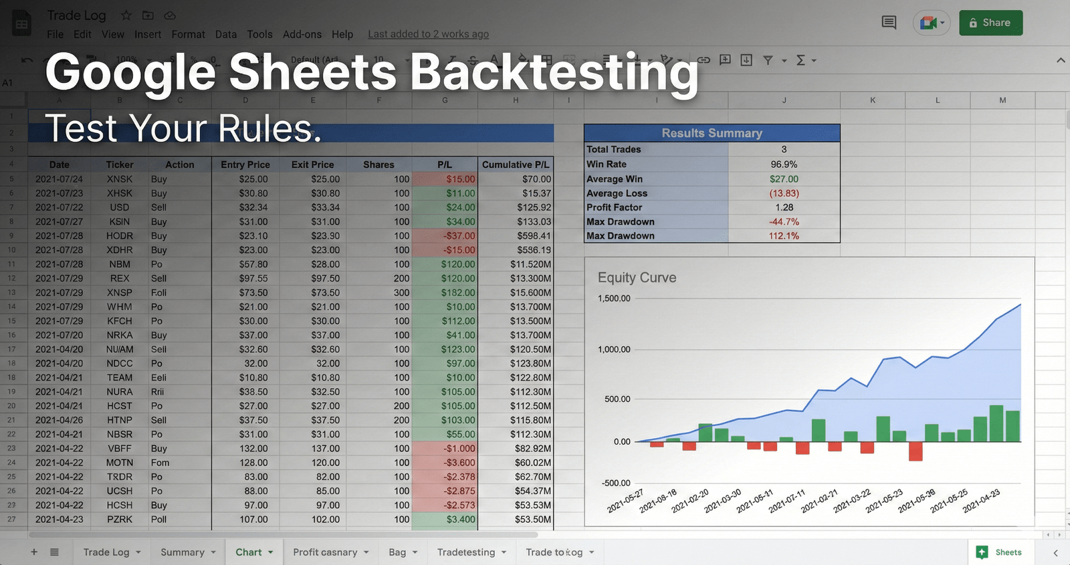
Task: Star the Trade Log document
Action: 126,15
